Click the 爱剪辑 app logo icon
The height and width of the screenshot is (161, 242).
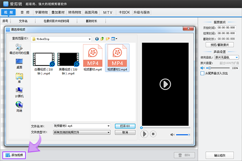coord(6,4)
